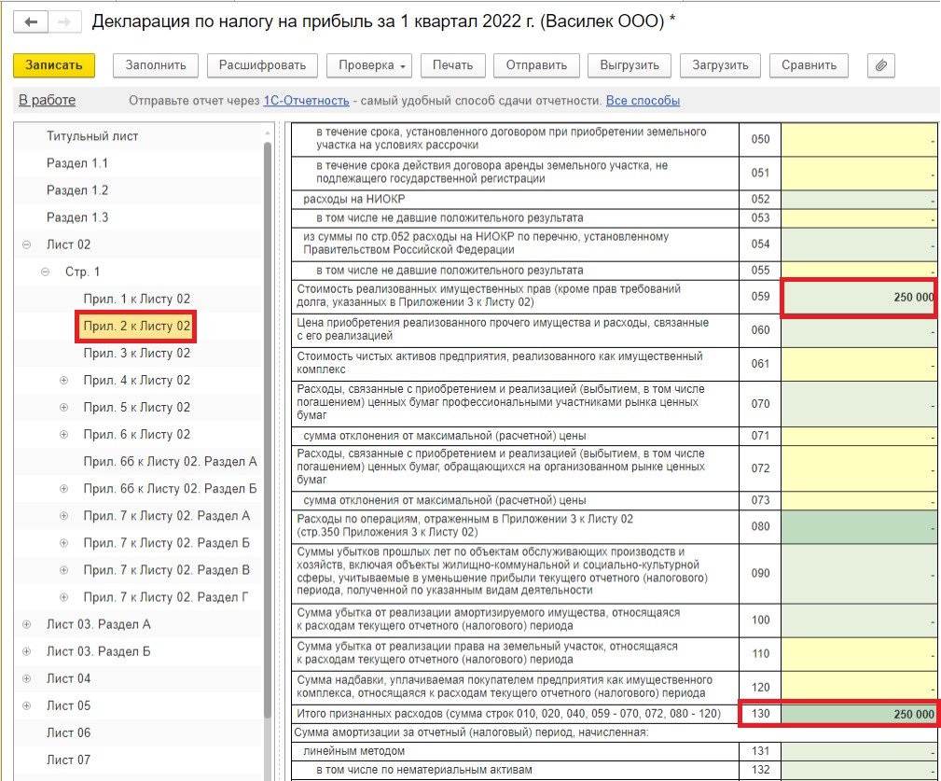Click the линейным методом row label
Viewport: 941px width, 781px height.
pyautogui.click(x=354, y=751)
